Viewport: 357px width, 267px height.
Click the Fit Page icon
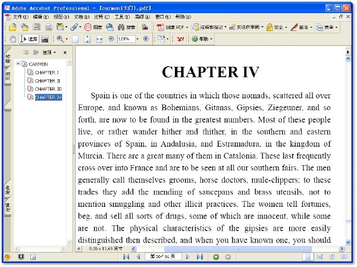point(87,39)
